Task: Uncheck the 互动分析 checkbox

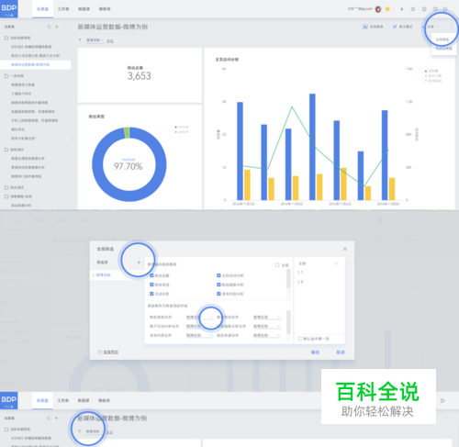Action: point(151,294)
